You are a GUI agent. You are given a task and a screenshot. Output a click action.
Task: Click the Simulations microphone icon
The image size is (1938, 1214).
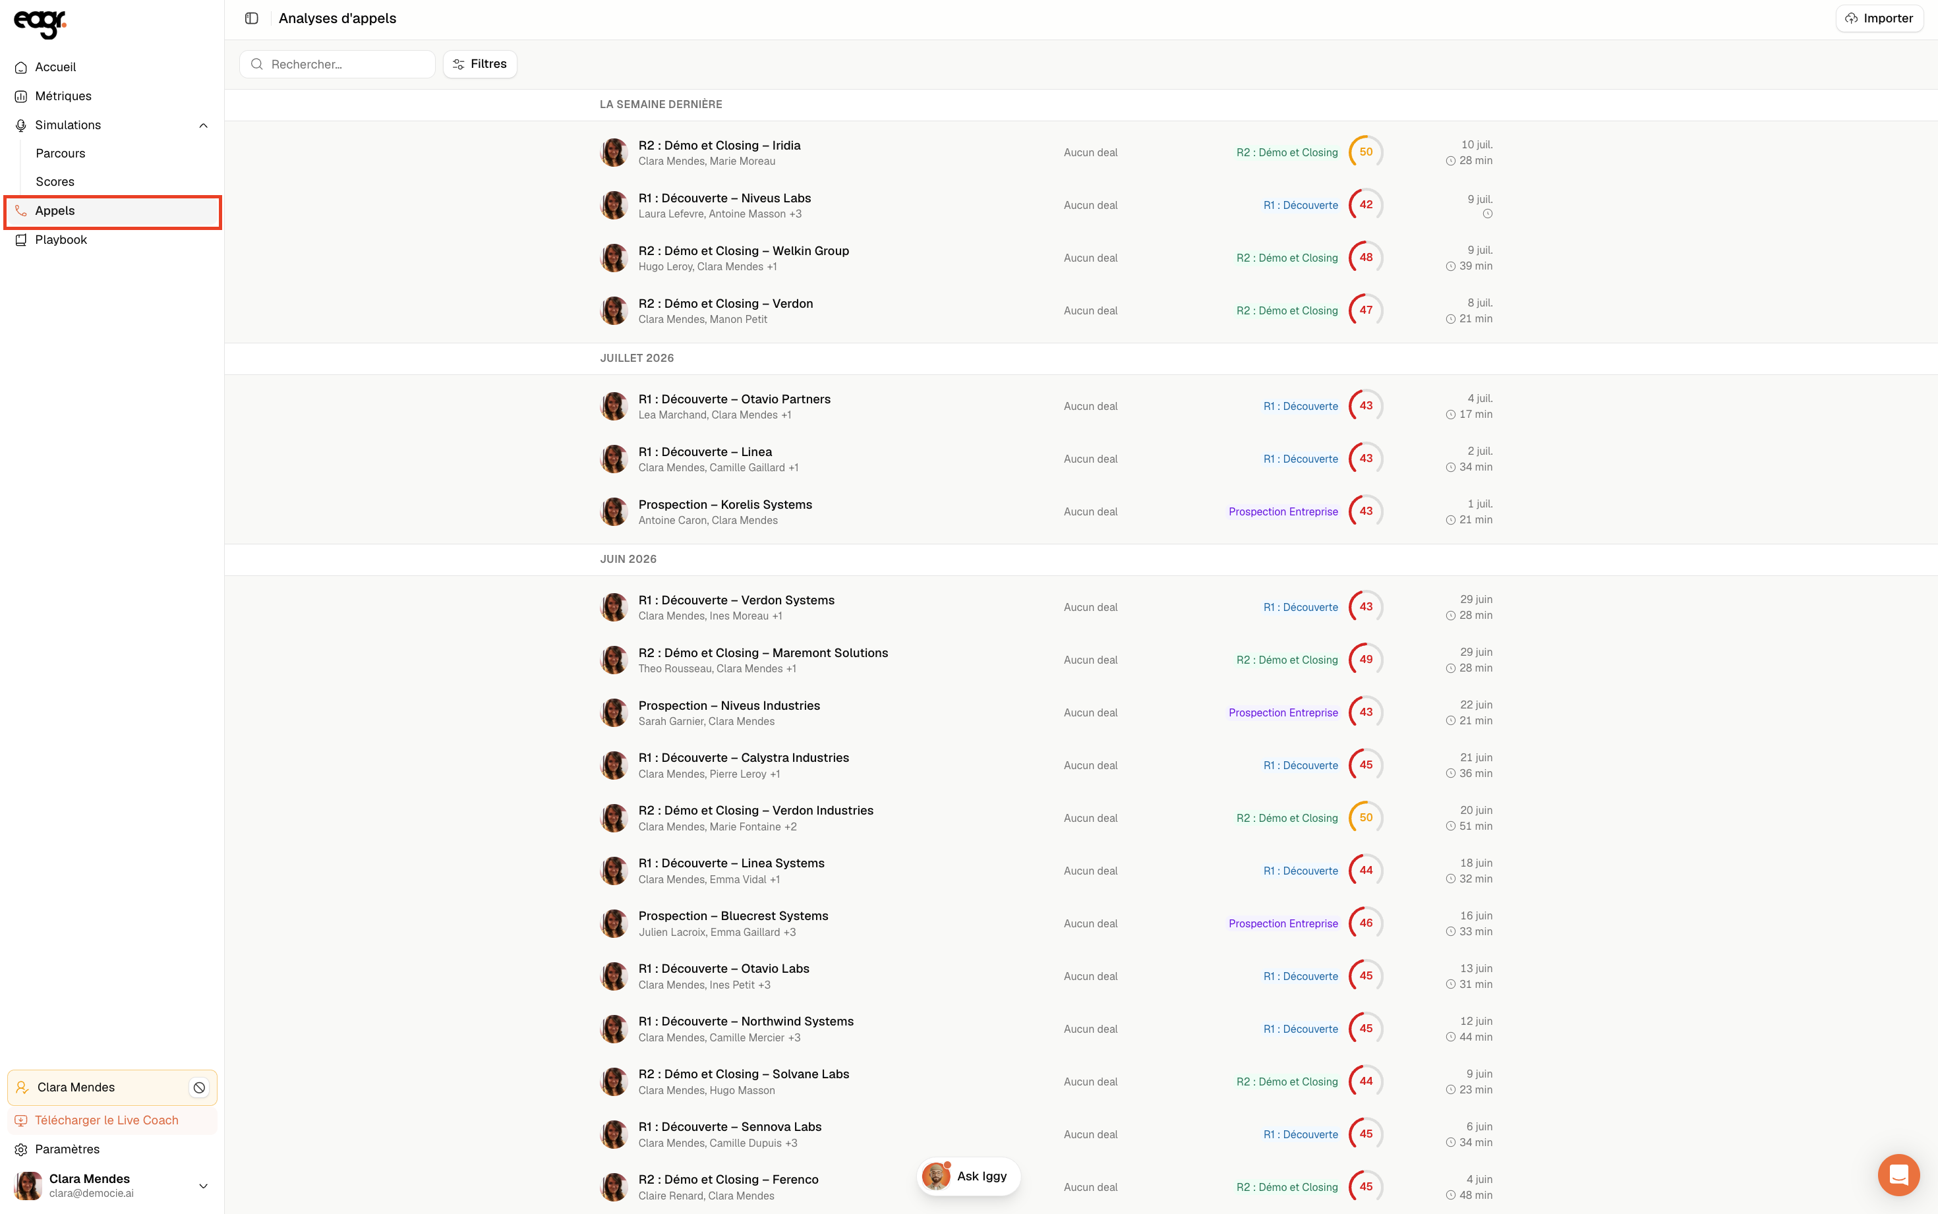[21, 125]
